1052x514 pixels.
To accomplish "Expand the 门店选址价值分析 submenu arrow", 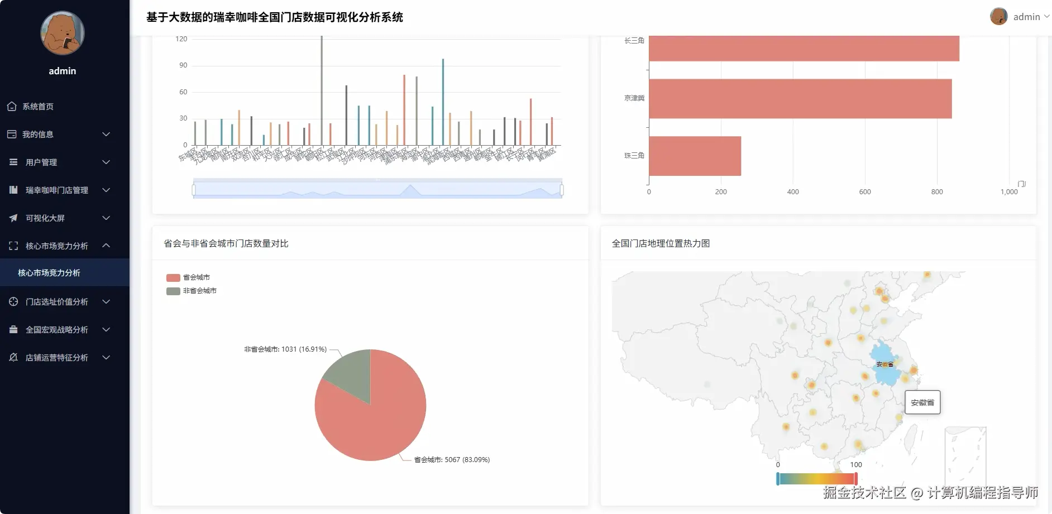I will pos(106,301).
